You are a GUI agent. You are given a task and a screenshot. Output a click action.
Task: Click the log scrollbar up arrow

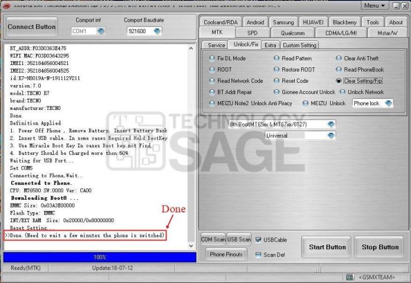[191, 48]
